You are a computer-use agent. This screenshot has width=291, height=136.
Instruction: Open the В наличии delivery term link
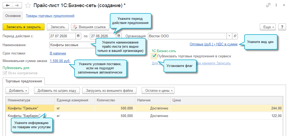tap(58, 53)
